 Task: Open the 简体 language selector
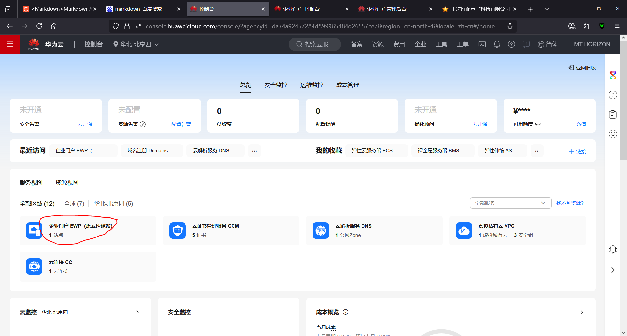tap(548, 44)
